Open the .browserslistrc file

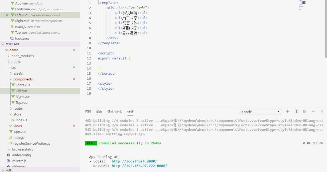point(40,149)
